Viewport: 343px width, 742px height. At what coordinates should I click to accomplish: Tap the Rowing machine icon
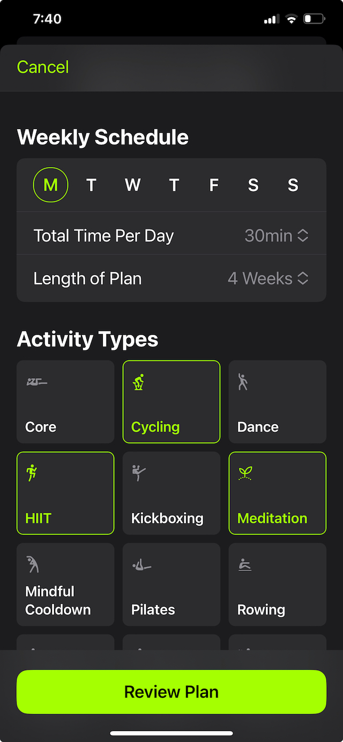pos(245,565)
